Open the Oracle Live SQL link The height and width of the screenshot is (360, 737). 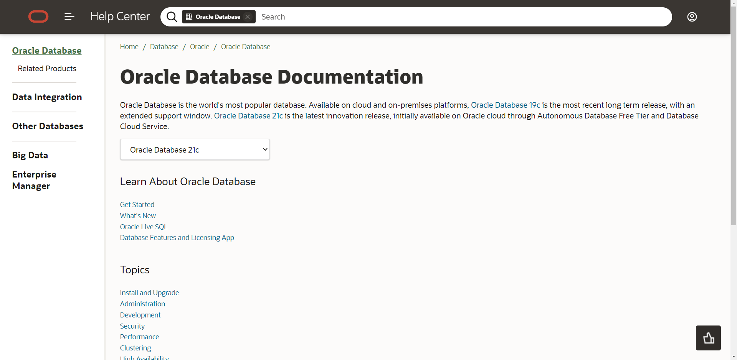[x=144, y=227]
